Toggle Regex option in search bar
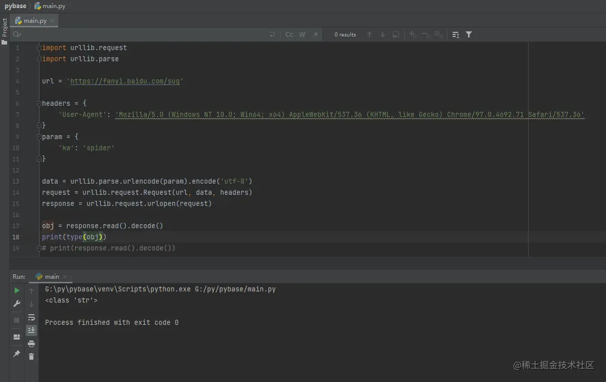The height and width of the screenshot is (382, 606). [315, 34]
